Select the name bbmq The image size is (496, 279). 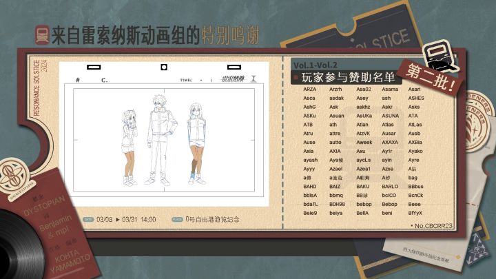[x=336, y=196]
